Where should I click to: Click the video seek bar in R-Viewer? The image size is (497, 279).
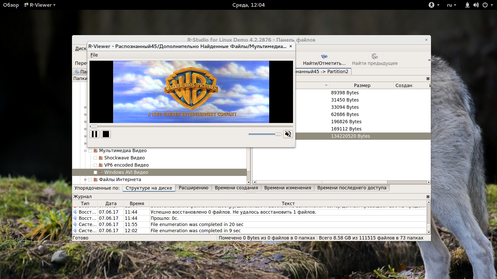click(x=191, y=126)
